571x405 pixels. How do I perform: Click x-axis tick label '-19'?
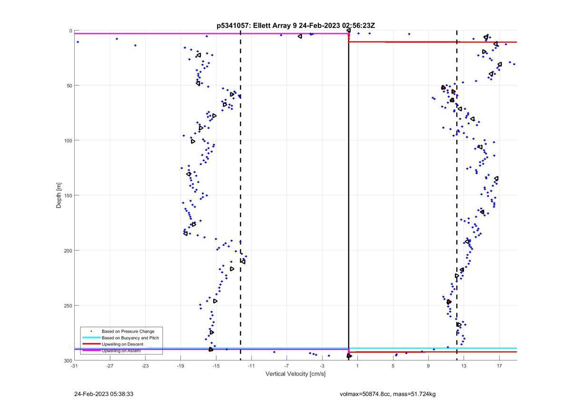(x=180, y=366)
